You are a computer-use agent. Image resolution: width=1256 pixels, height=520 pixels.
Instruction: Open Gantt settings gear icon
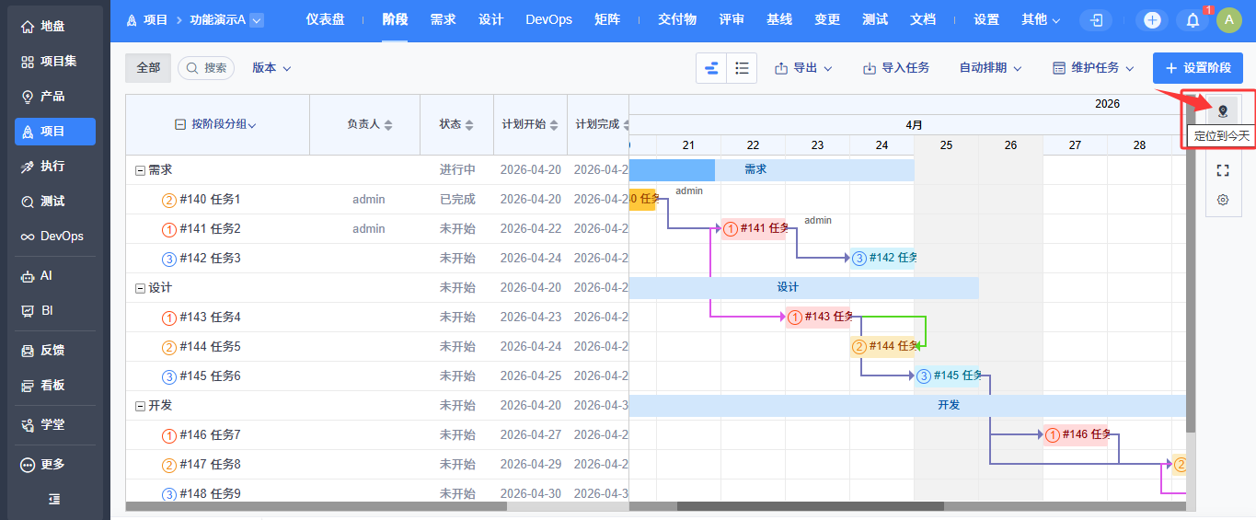[x=1222, y=200]
